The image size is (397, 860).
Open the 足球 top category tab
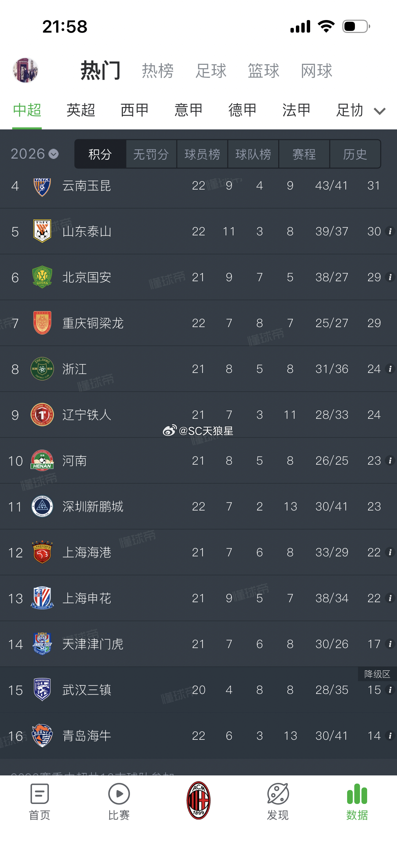[x=211, y=71]
